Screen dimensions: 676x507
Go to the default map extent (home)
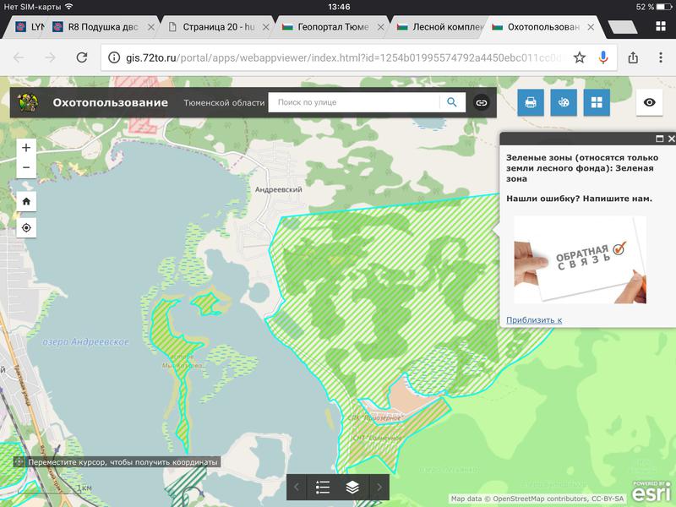[26, 201]
